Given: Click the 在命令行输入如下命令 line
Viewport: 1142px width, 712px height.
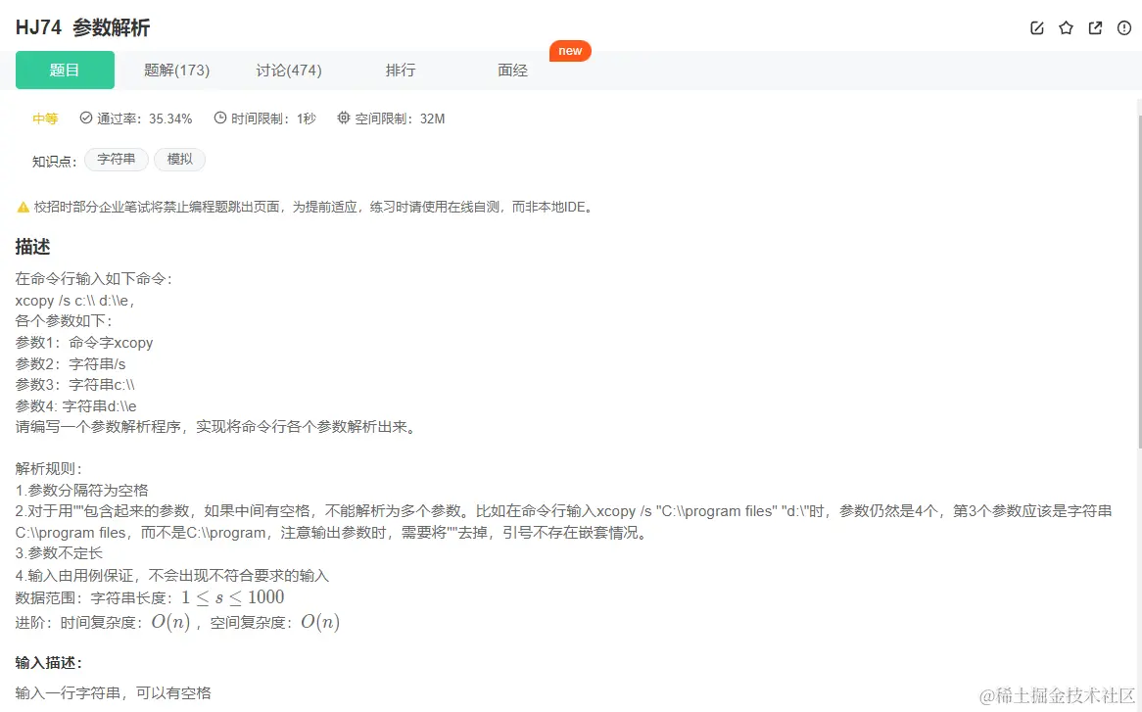Looking at the screenshot, I should point(94,279).
